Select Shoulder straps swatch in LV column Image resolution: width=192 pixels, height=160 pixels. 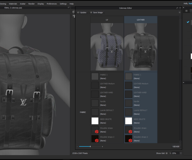click(x=95, y=130)
